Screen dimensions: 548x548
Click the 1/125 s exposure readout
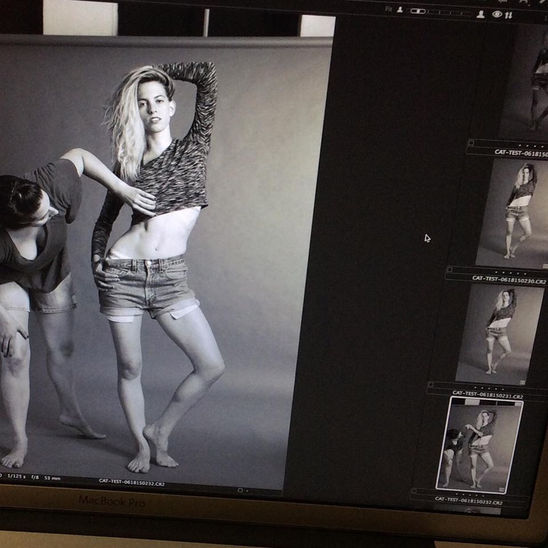click(x=17, y=476)
